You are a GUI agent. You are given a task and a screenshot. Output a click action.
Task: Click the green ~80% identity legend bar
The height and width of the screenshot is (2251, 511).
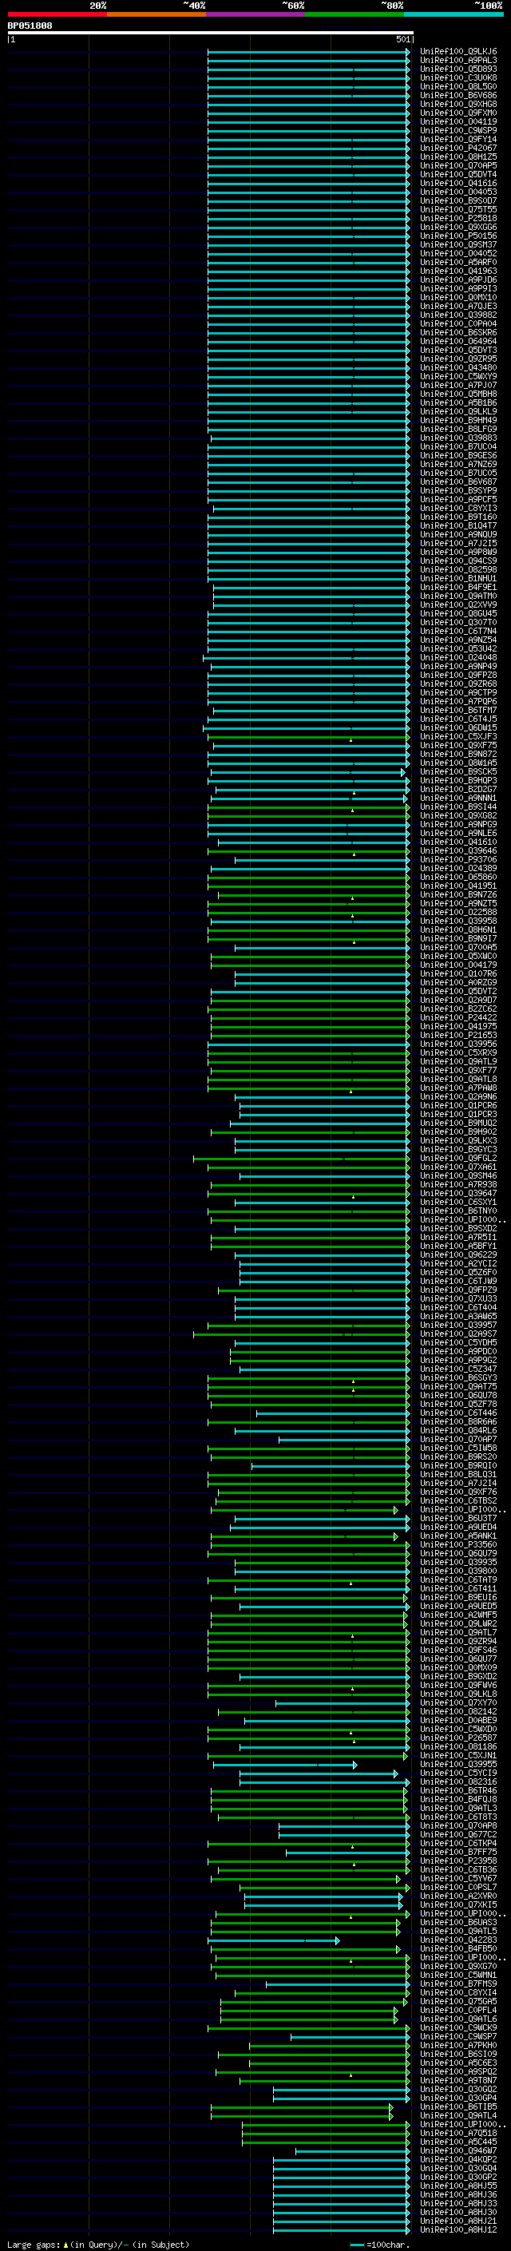(x=354, y=14)
